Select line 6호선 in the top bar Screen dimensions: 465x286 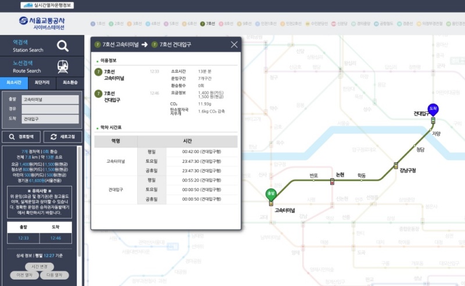(189, 24)
